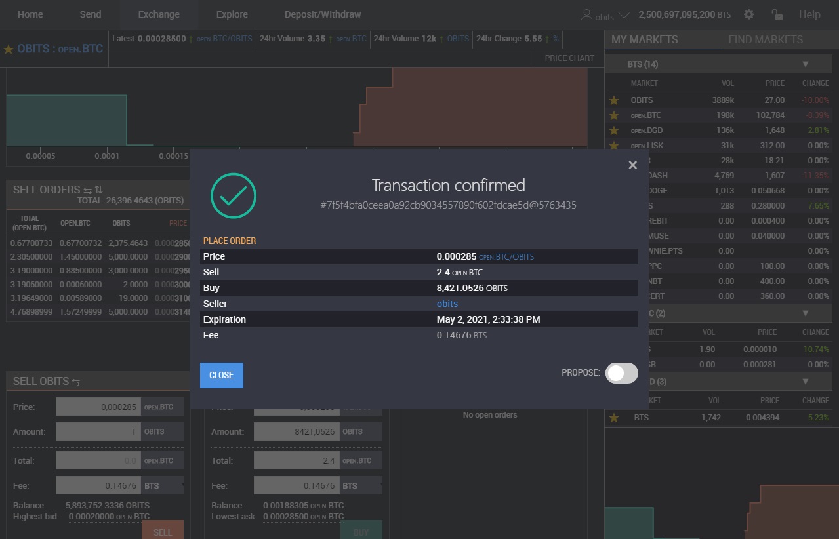Sort markets by CHANGE column in BTS group
Viewport: 839px width, 539px height.
815,83
